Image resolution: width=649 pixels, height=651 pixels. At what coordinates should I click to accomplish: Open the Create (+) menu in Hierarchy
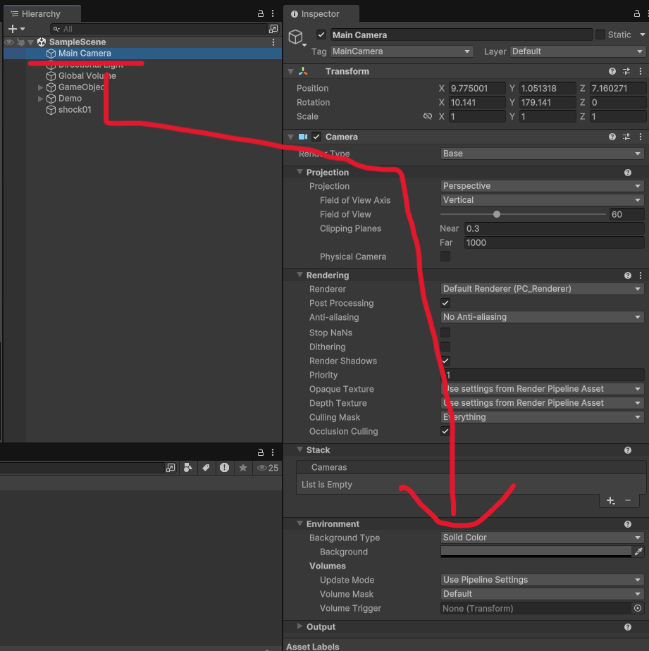click(16, 29)
